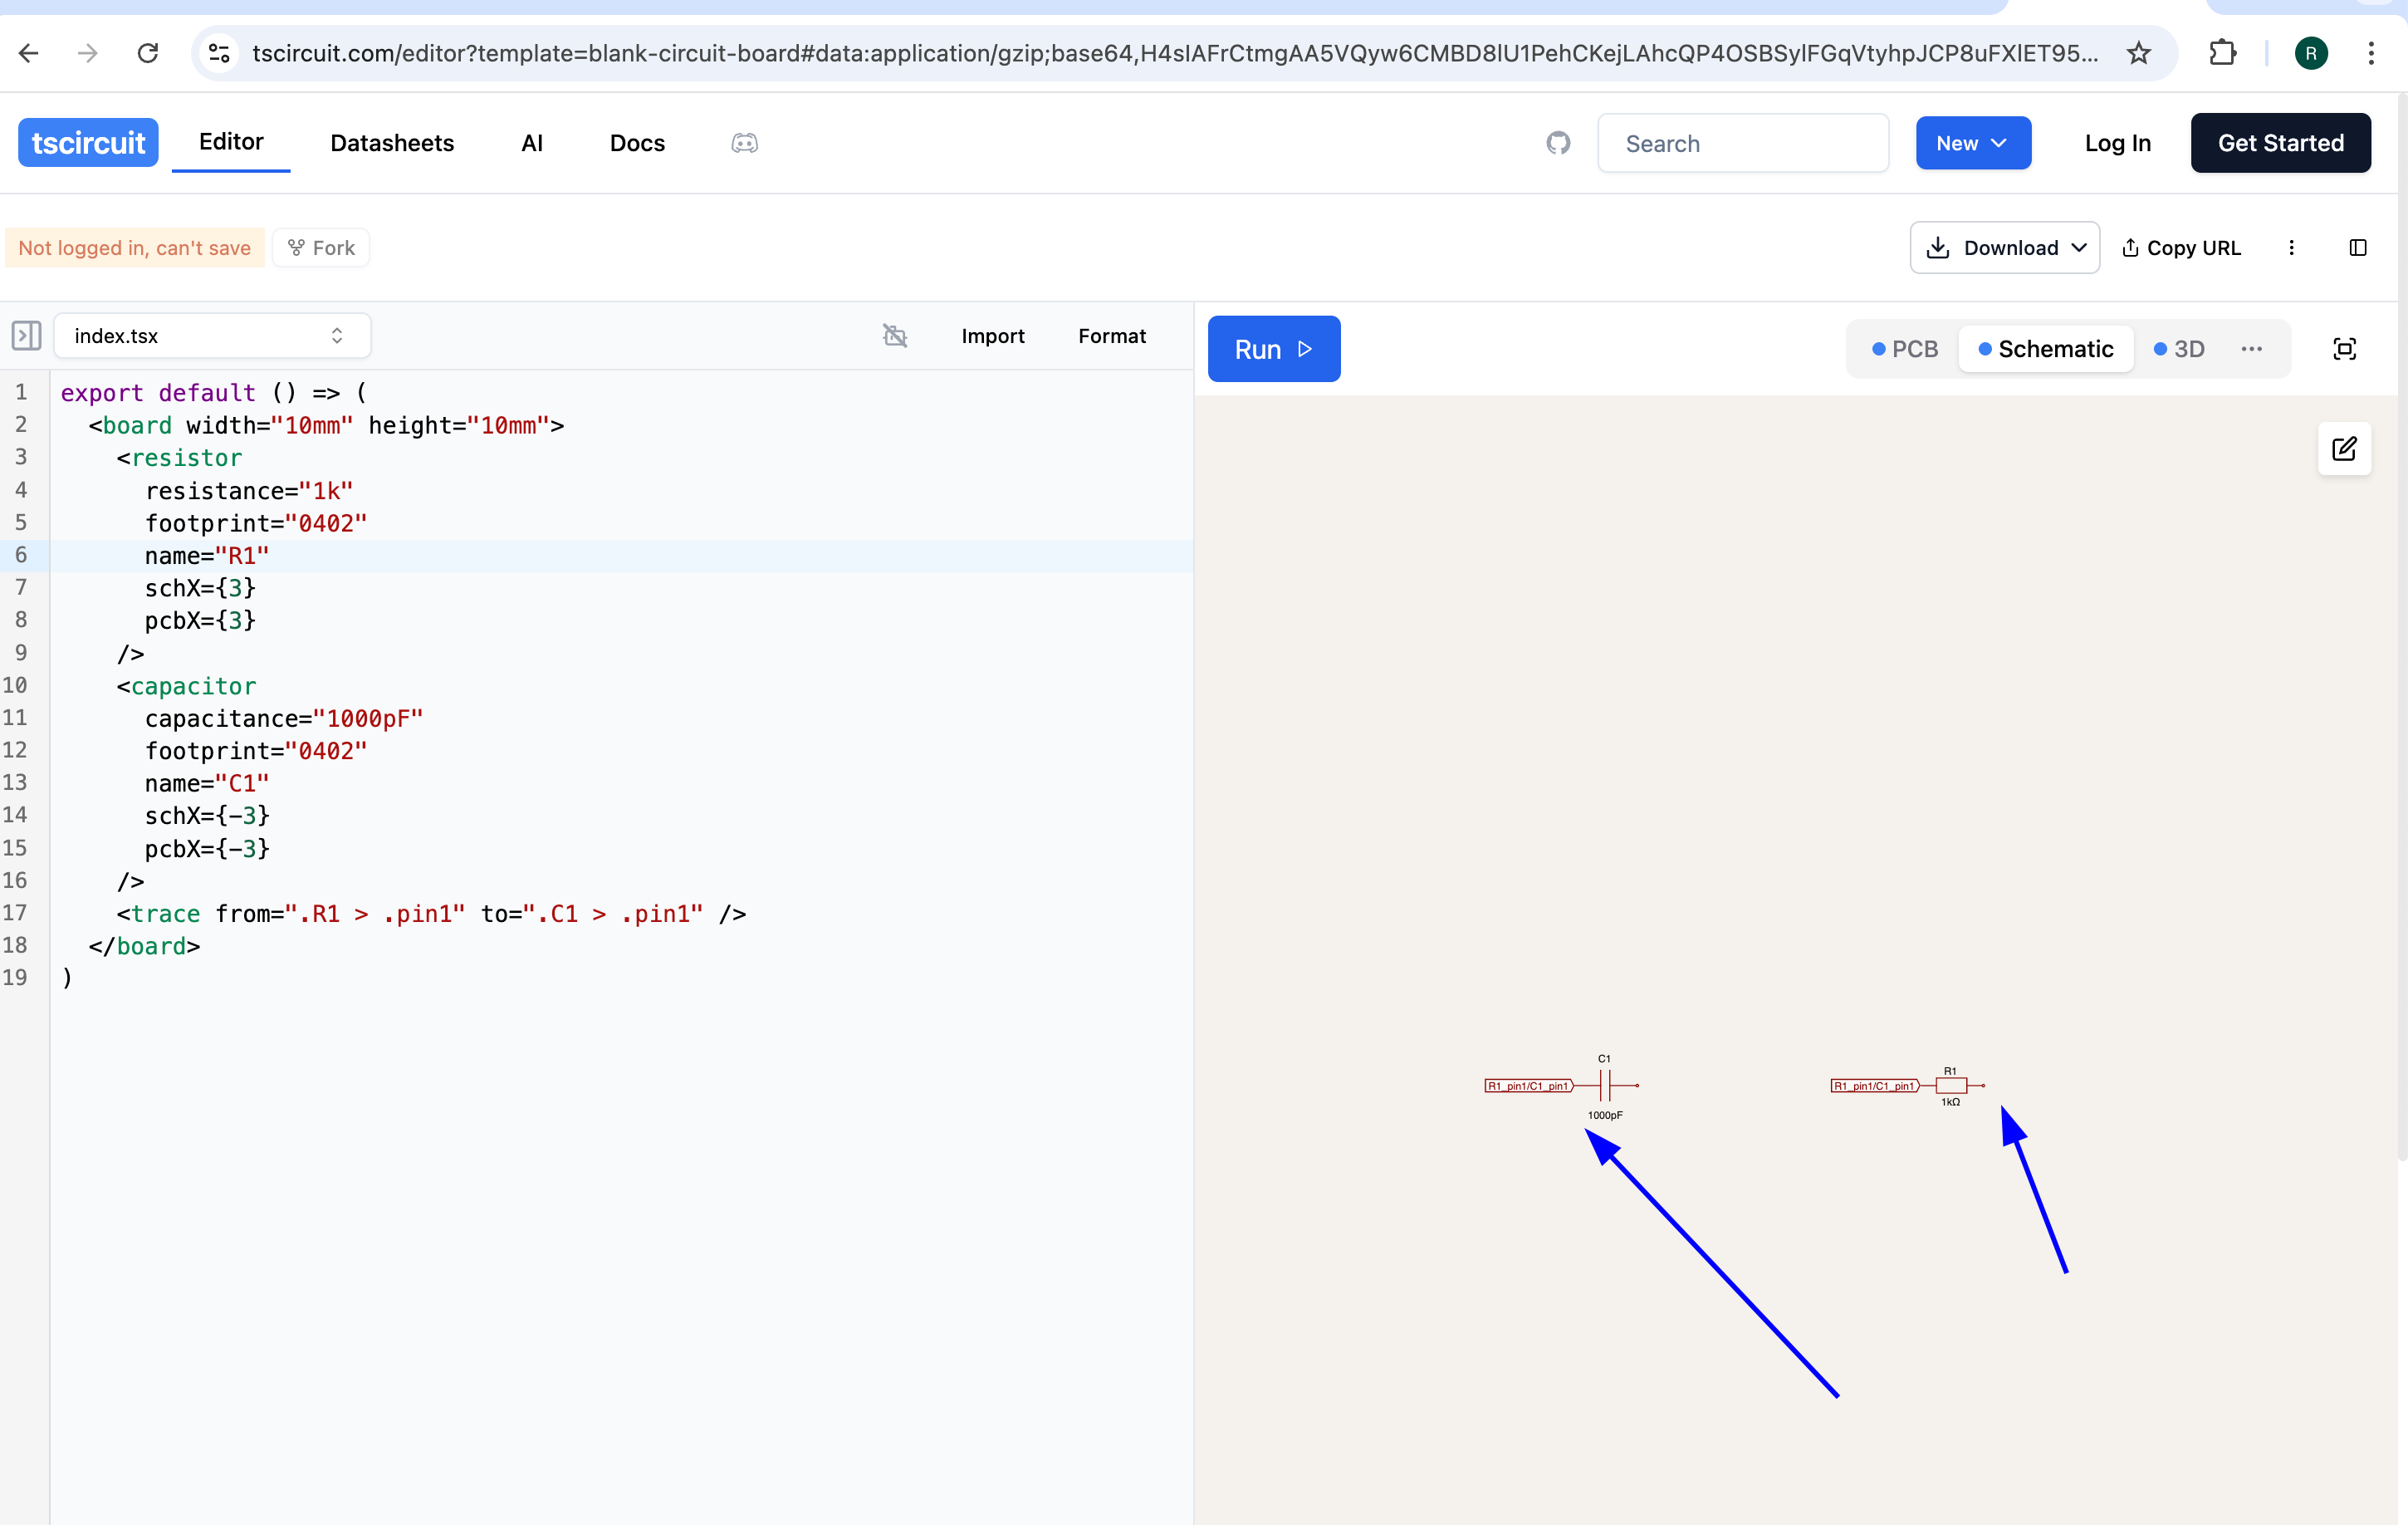Image resolution: width=2408 pixels, height=1525 pixels.
Task: Toggle the right side panel layout icon
Action: (2357, 248)
